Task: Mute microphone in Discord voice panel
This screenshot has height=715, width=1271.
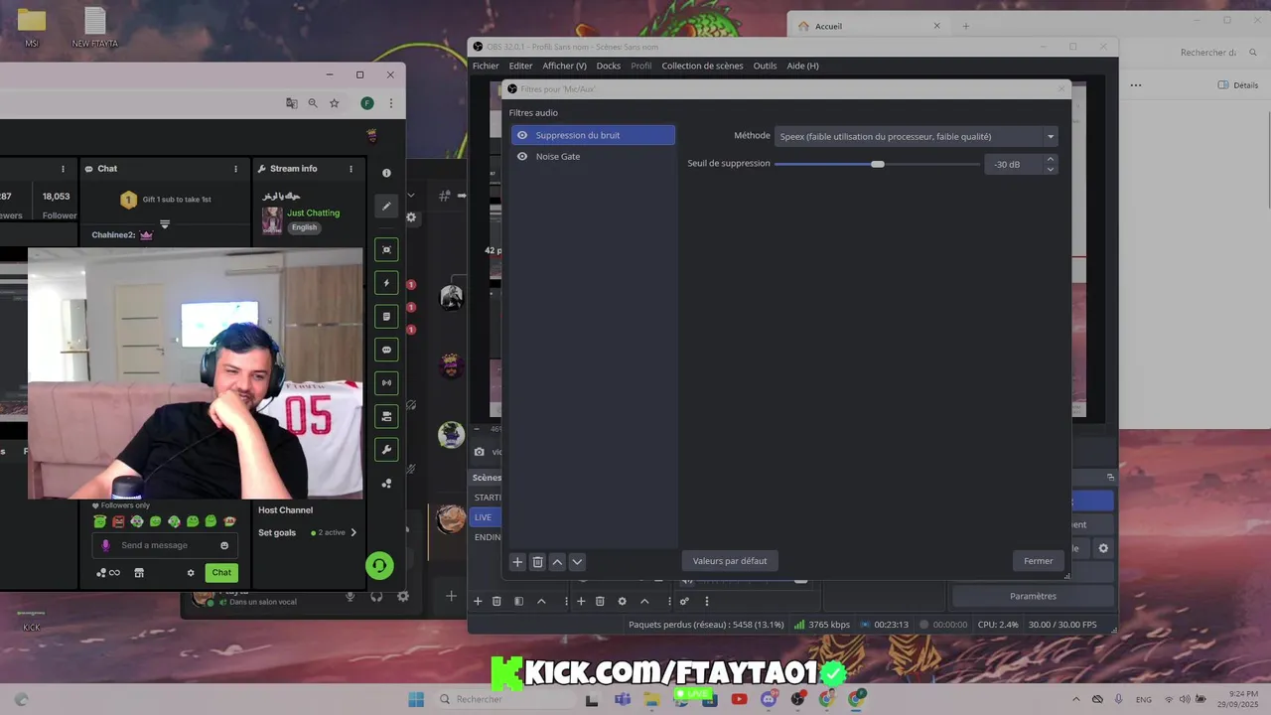Action: tap(350, 597)
